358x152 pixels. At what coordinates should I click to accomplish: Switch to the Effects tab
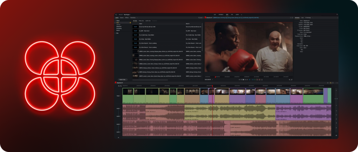click(127, 17)
